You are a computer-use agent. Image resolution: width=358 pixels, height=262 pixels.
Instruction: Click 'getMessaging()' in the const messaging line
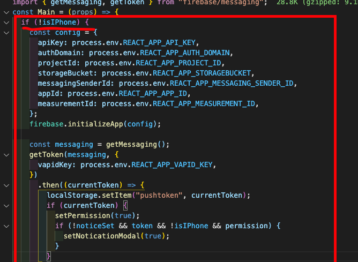(x=136, y=145)
